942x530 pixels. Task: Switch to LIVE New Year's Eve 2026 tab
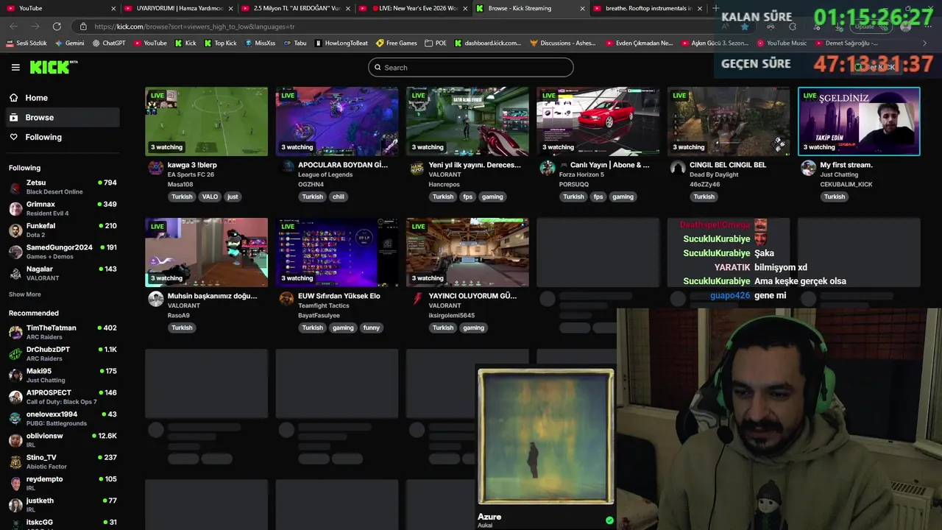click(415, 8)
